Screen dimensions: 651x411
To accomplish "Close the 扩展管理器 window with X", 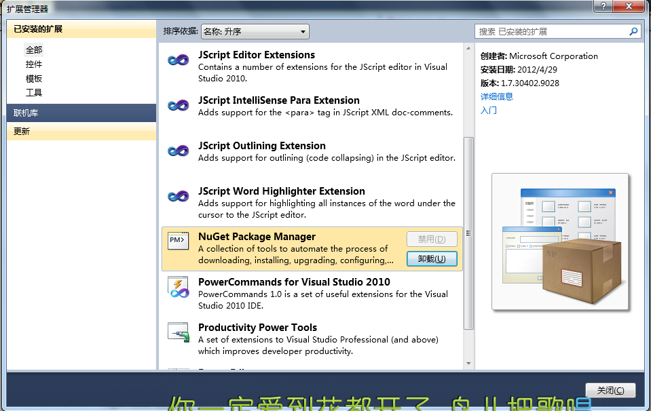I will coord(629,6).
